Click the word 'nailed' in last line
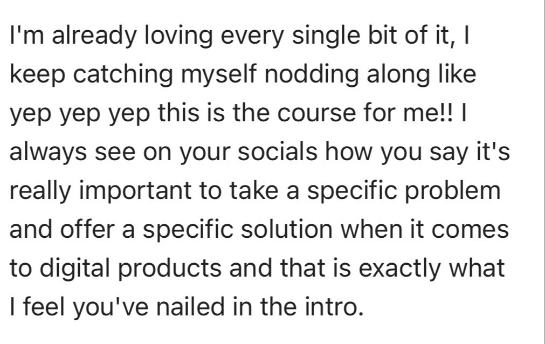 click(190, 307)
